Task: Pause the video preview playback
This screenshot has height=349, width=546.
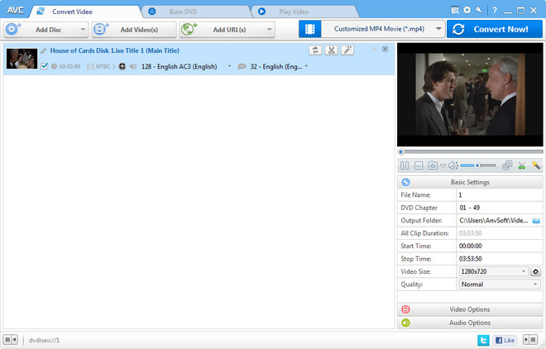Action: [405, 166]
